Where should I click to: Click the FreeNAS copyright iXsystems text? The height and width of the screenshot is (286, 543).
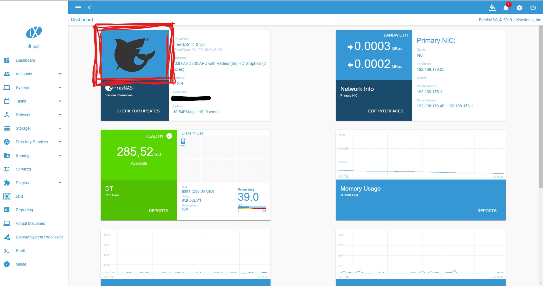(x=510, y=20)
